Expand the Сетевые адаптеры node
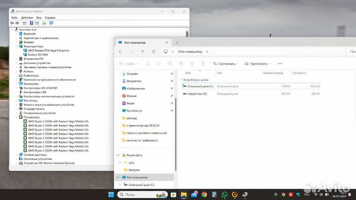This screenshot has height=200, width=356. (16, 155)
